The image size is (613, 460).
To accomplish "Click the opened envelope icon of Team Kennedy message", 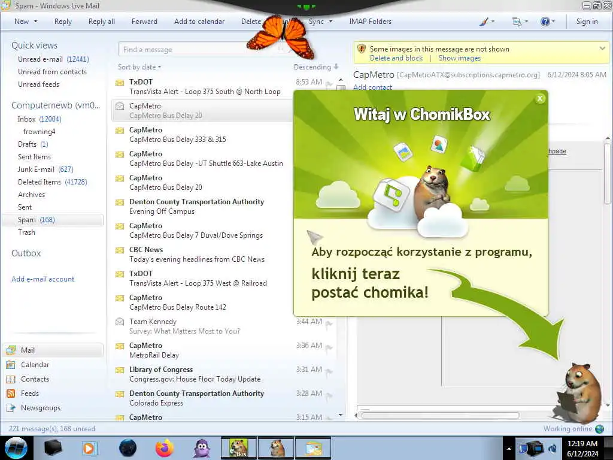I will point(120,322).
